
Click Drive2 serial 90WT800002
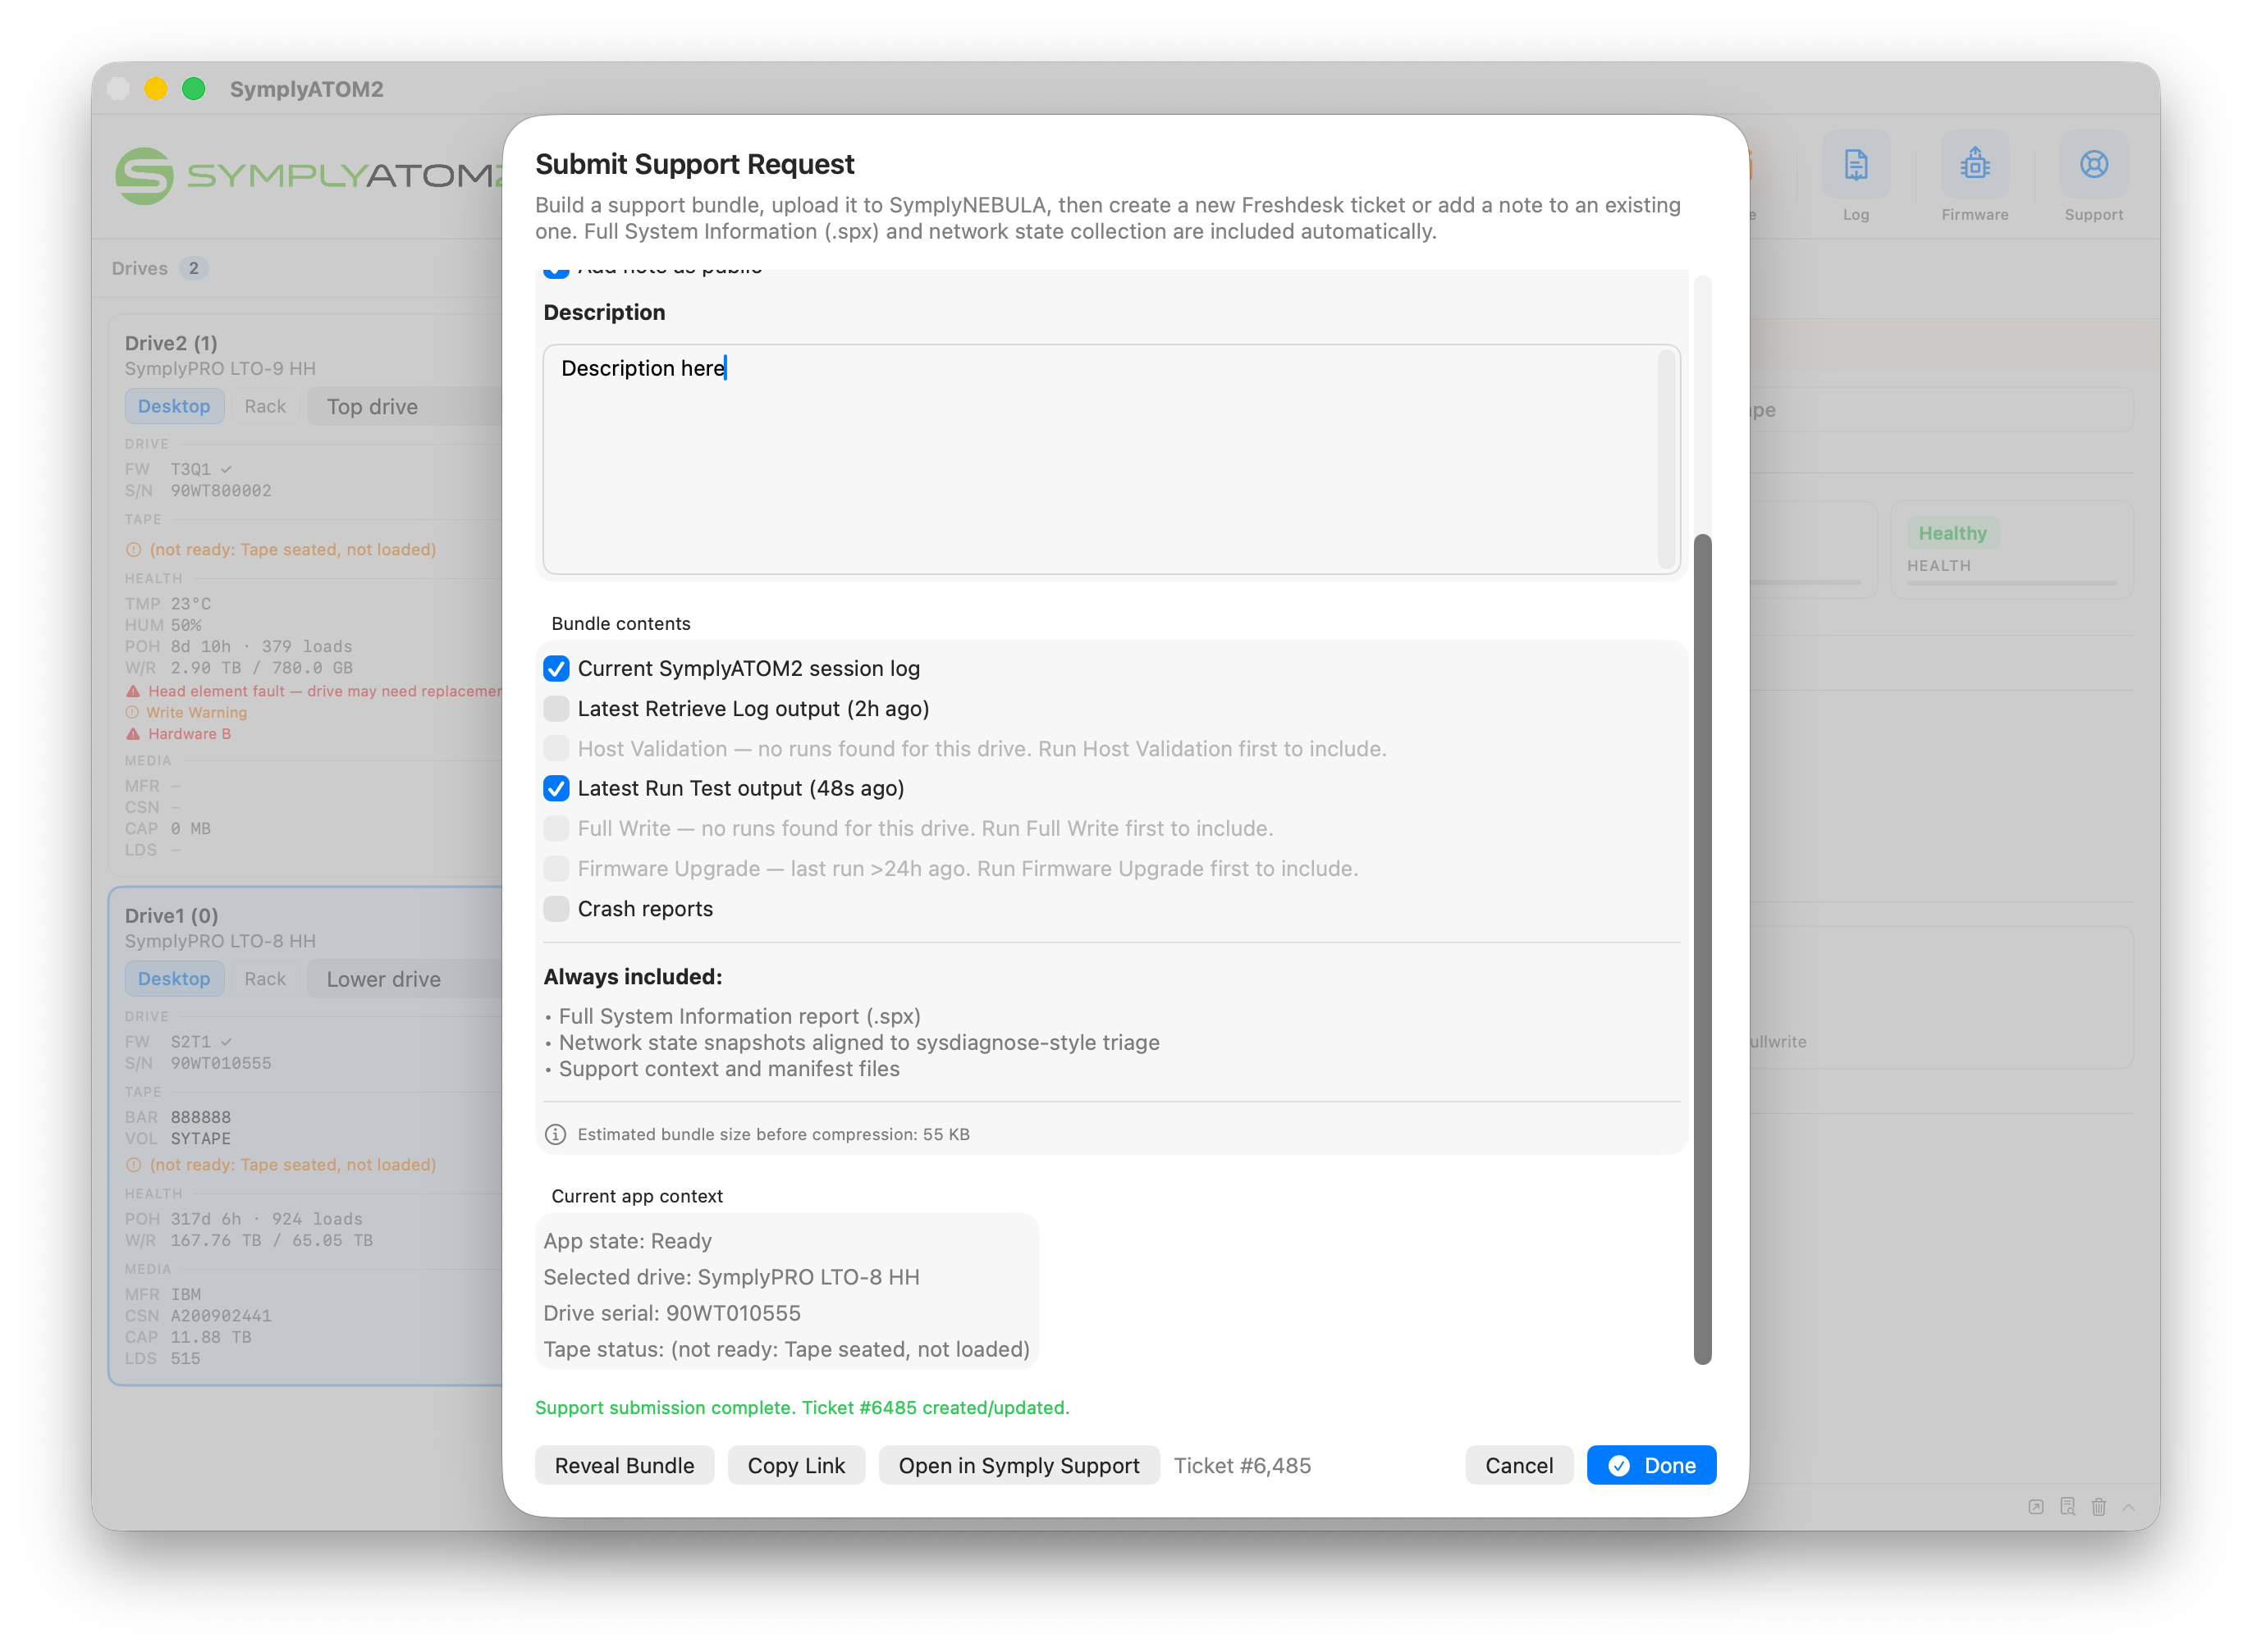coord(221,491)
